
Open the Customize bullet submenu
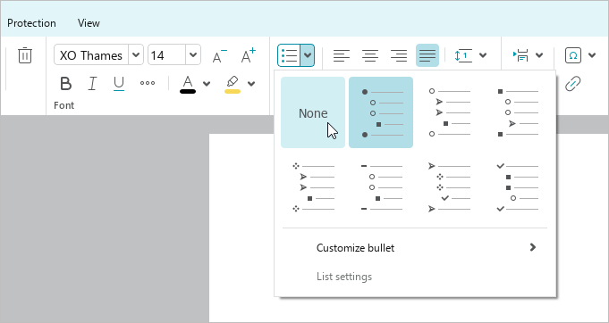click(415, 247)
